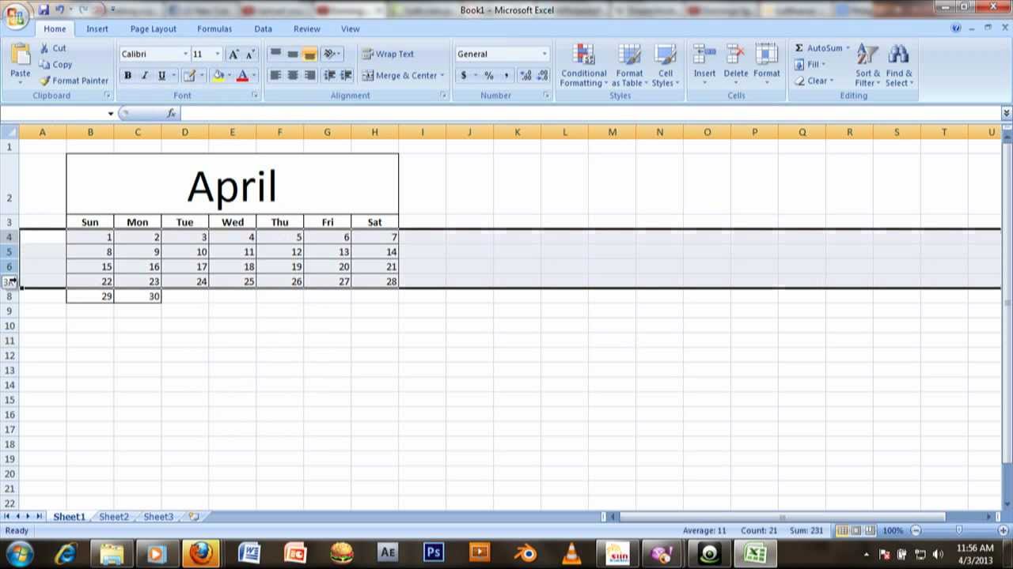Click the Sort & Filter icon
This screenshot has width=1013, height=569.
(867, 66)
